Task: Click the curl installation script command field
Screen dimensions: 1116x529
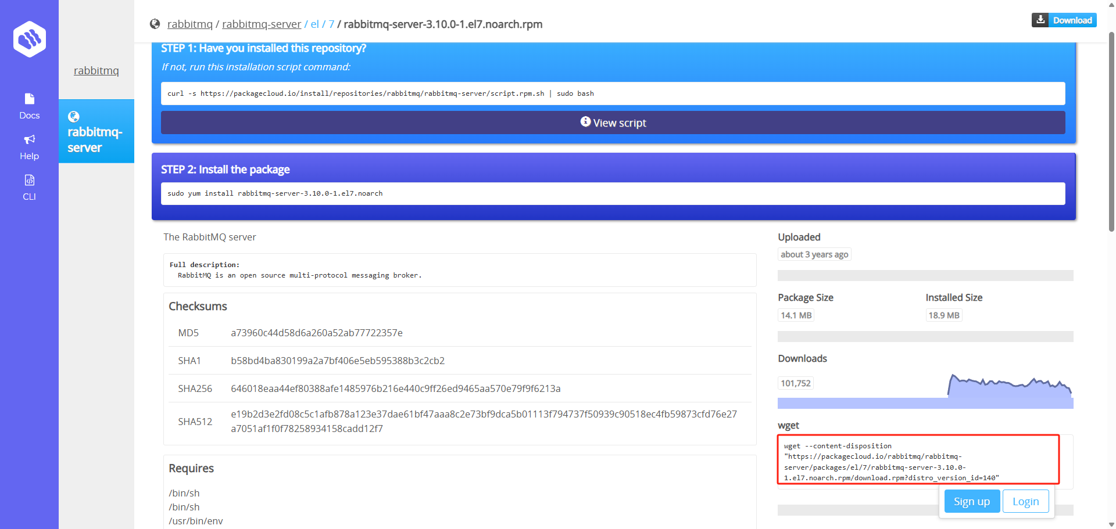Action: pyautogui.click(x=613, y=93)
